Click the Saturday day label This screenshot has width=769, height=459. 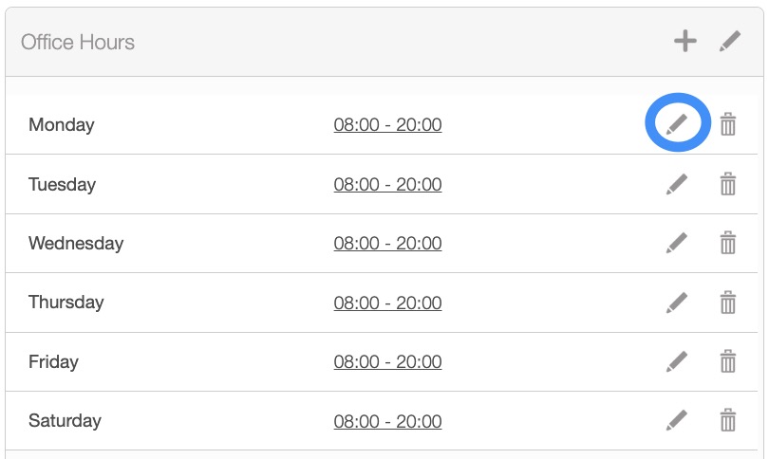click(65, 420)
